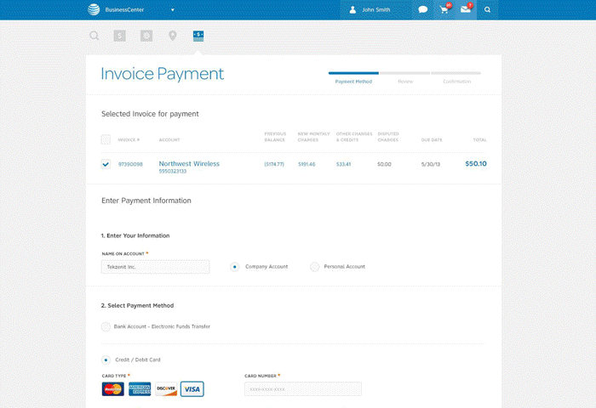
Task: Open the Northwest Wireless account link
Action: click(189, 163)
